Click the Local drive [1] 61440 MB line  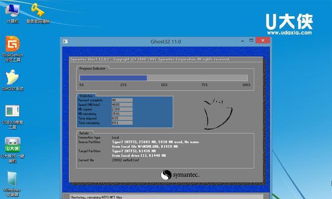[x=139, y=156]
